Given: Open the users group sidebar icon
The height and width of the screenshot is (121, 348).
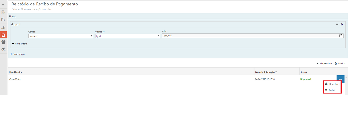Looking at the screenshot, I should [3, 42].
